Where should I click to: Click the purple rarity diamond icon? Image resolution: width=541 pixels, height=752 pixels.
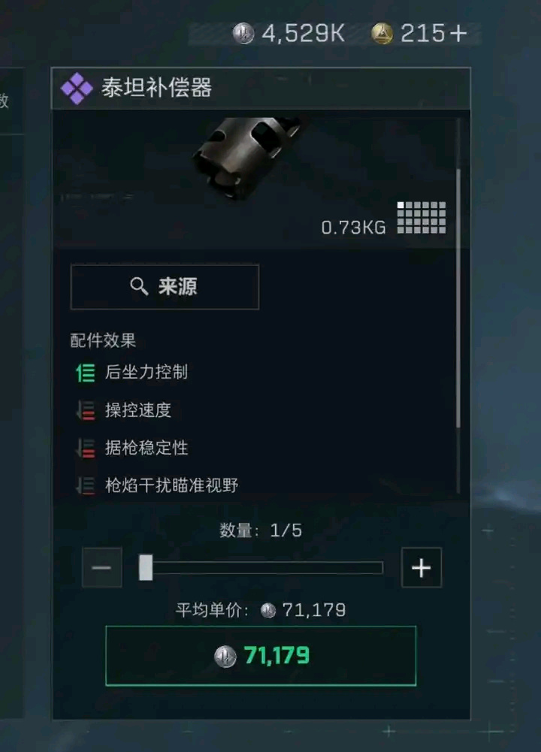point(77,88)
